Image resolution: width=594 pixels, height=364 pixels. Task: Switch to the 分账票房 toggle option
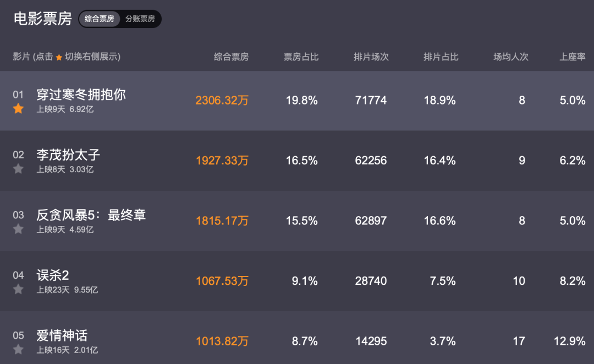click(140, 19)
